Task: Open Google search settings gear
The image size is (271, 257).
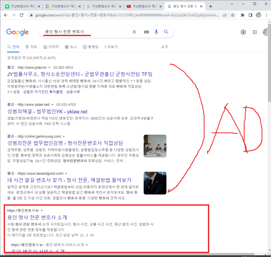Action: coord(243,32)
